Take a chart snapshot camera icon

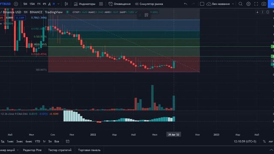(x=264, y=4)
